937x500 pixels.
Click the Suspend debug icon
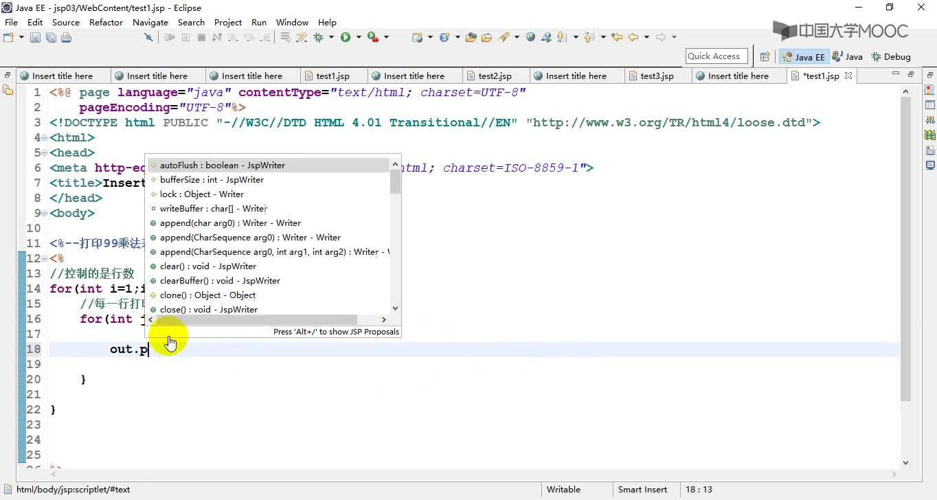click(185, 37)
